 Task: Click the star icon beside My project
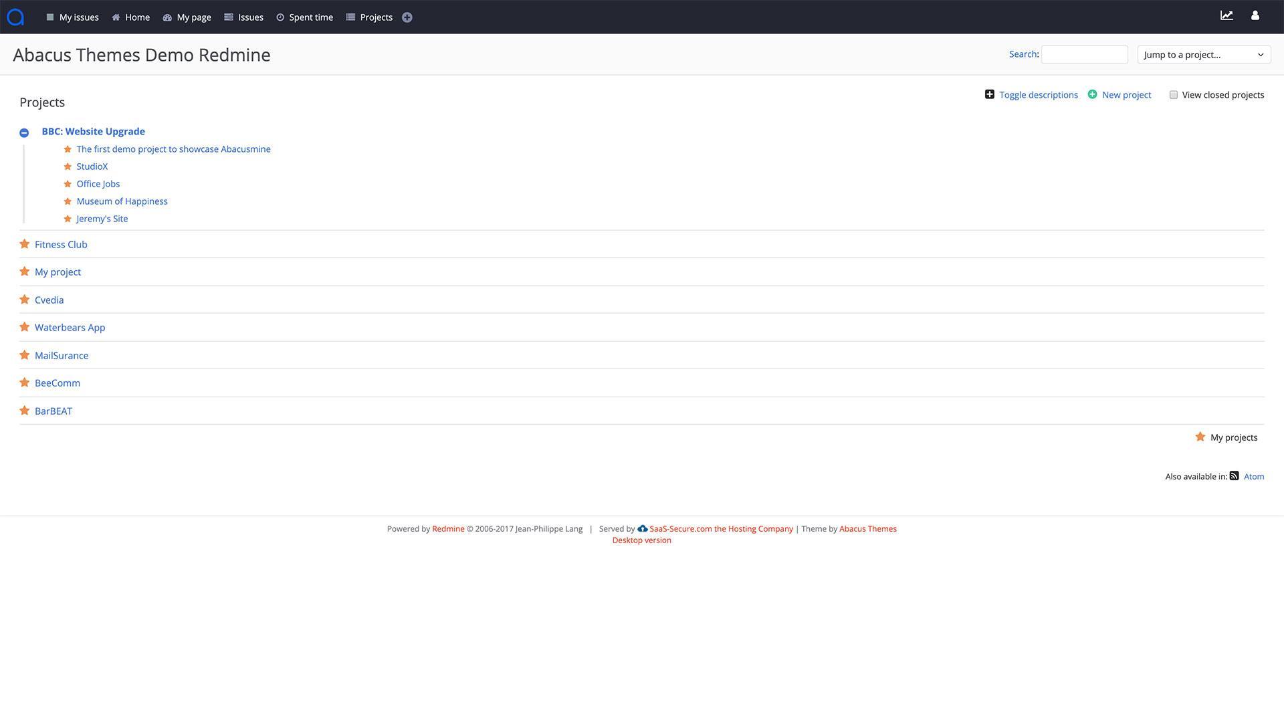pyautogui.click(x=25, y=272)
